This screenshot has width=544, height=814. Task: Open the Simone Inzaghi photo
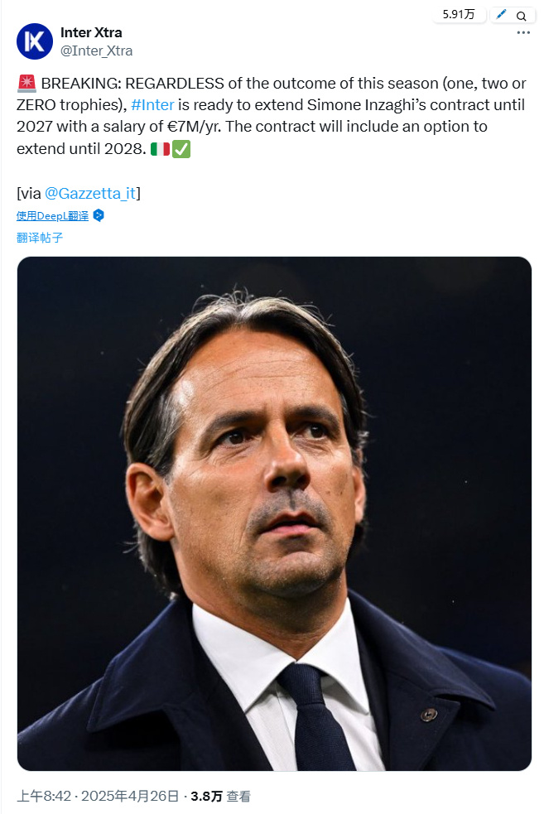click(274, 513)
